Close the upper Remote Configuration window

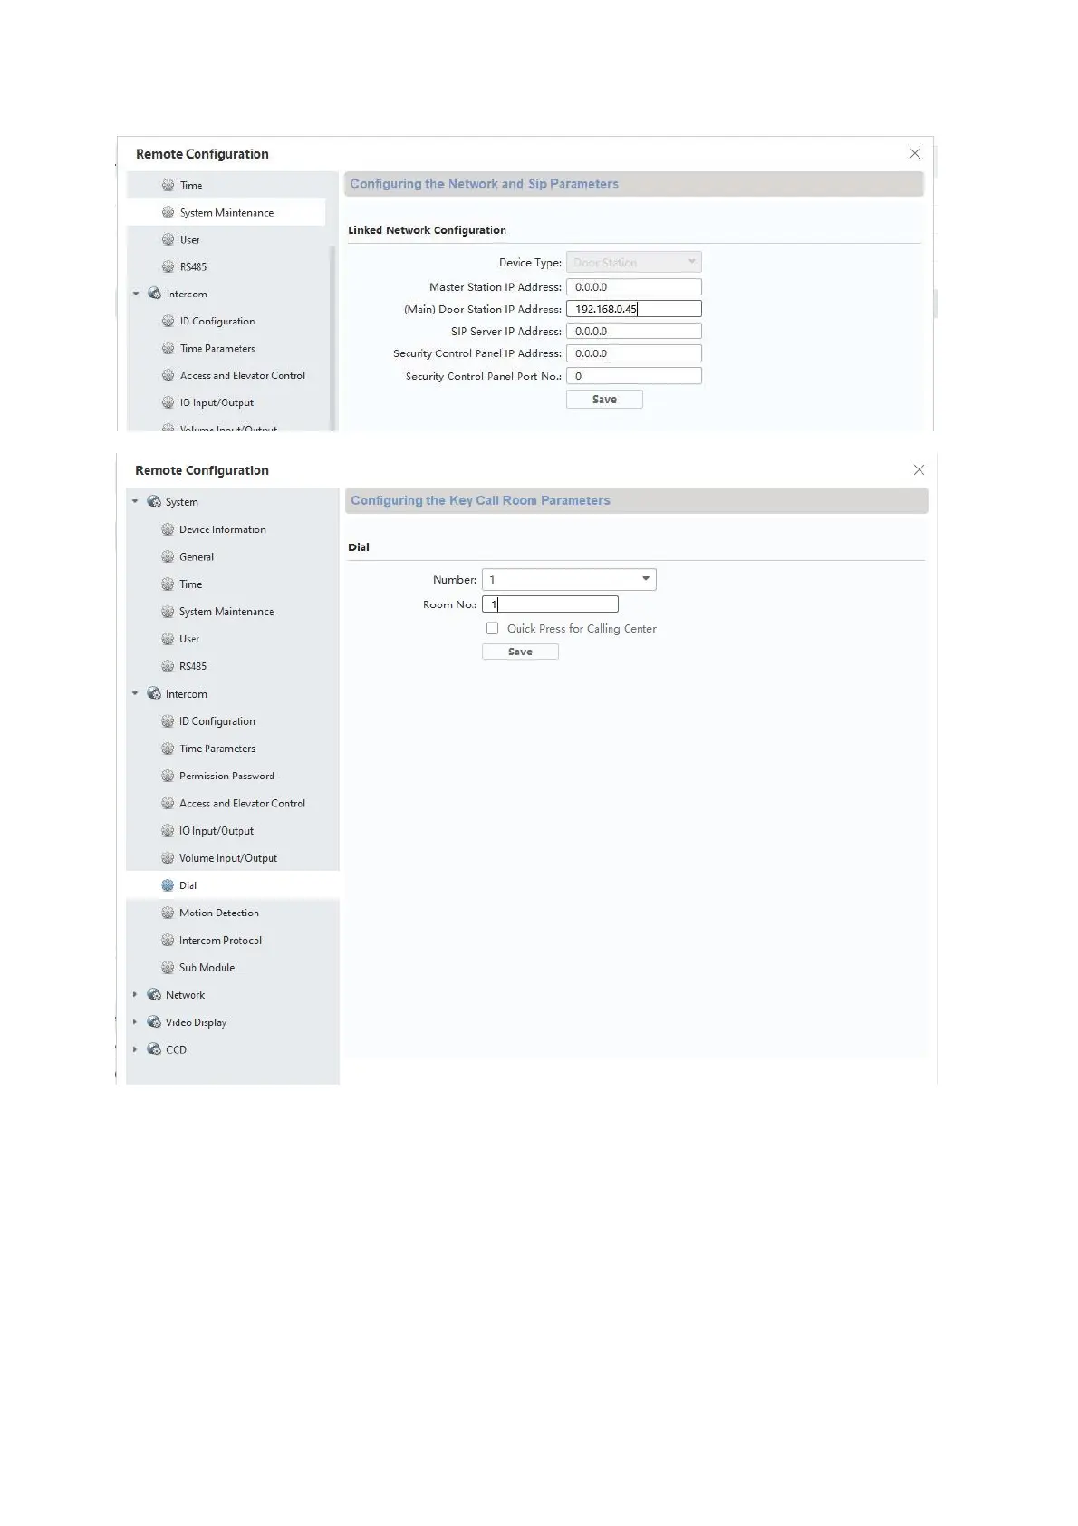click(x=915, y=154)
